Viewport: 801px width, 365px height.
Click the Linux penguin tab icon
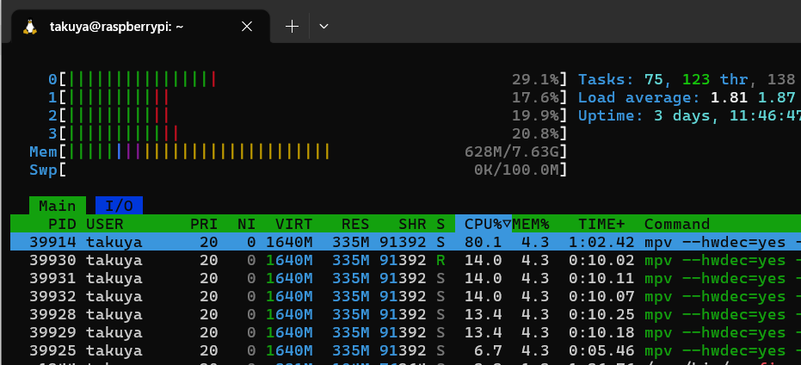(x=30, y=27)
